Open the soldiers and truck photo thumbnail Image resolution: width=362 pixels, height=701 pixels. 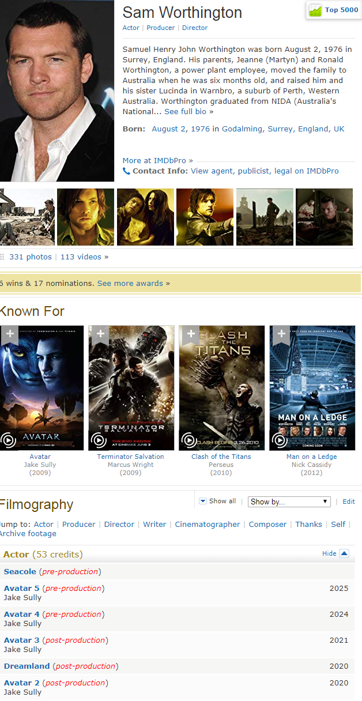click(x=27, y=217)
